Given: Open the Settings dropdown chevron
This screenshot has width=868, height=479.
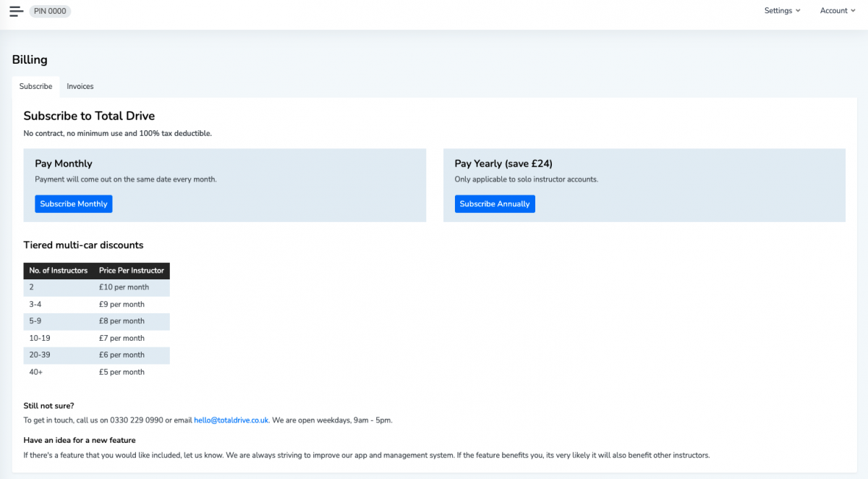Looking at the screenshot, I should (798, 10).
